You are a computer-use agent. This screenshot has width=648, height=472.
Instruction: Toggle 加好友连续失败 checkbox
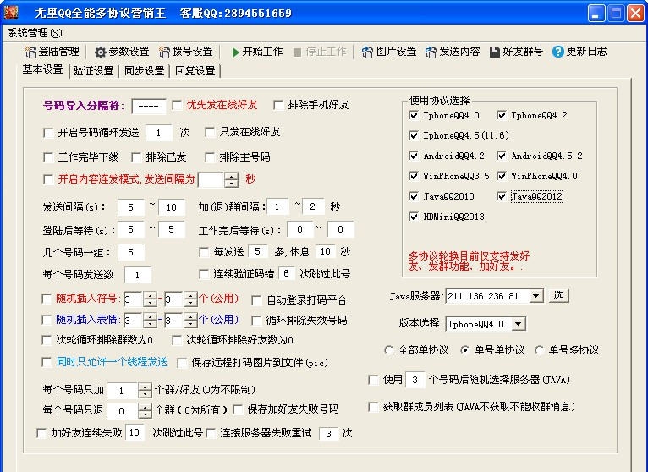click(x=41, y=433)
